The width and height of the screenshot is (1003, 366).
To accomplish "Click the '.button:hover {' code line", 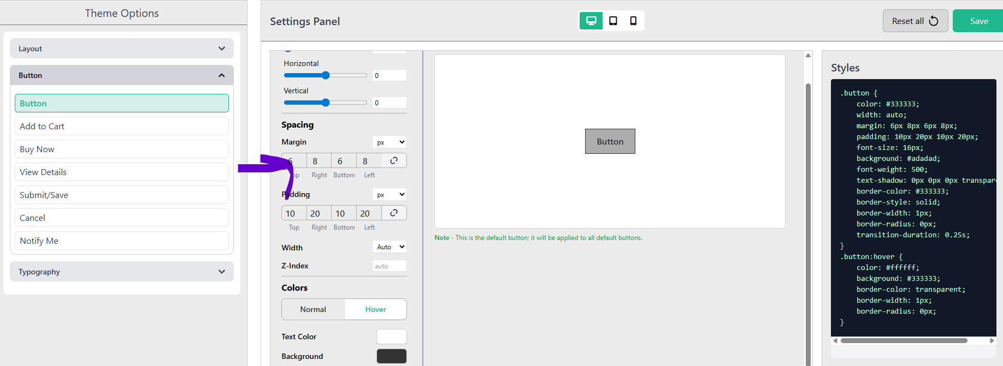I will coord(871,256).
